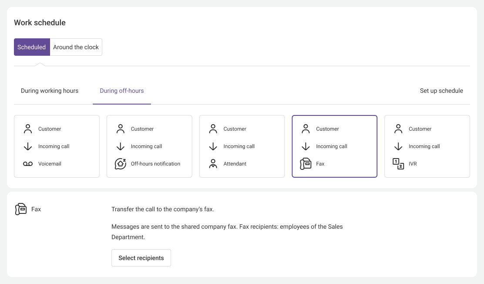Viewport: 484px width, 284px height.
Task: Click the attendant person icon
Action: [x=213, y=164]
